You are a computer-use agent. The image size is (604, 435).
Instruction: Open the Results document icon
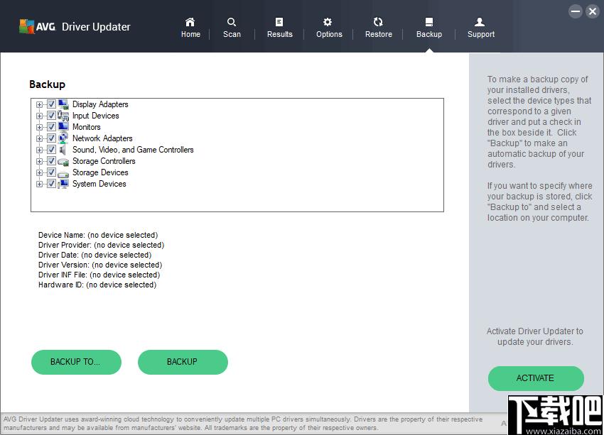(x=279, y=22)
